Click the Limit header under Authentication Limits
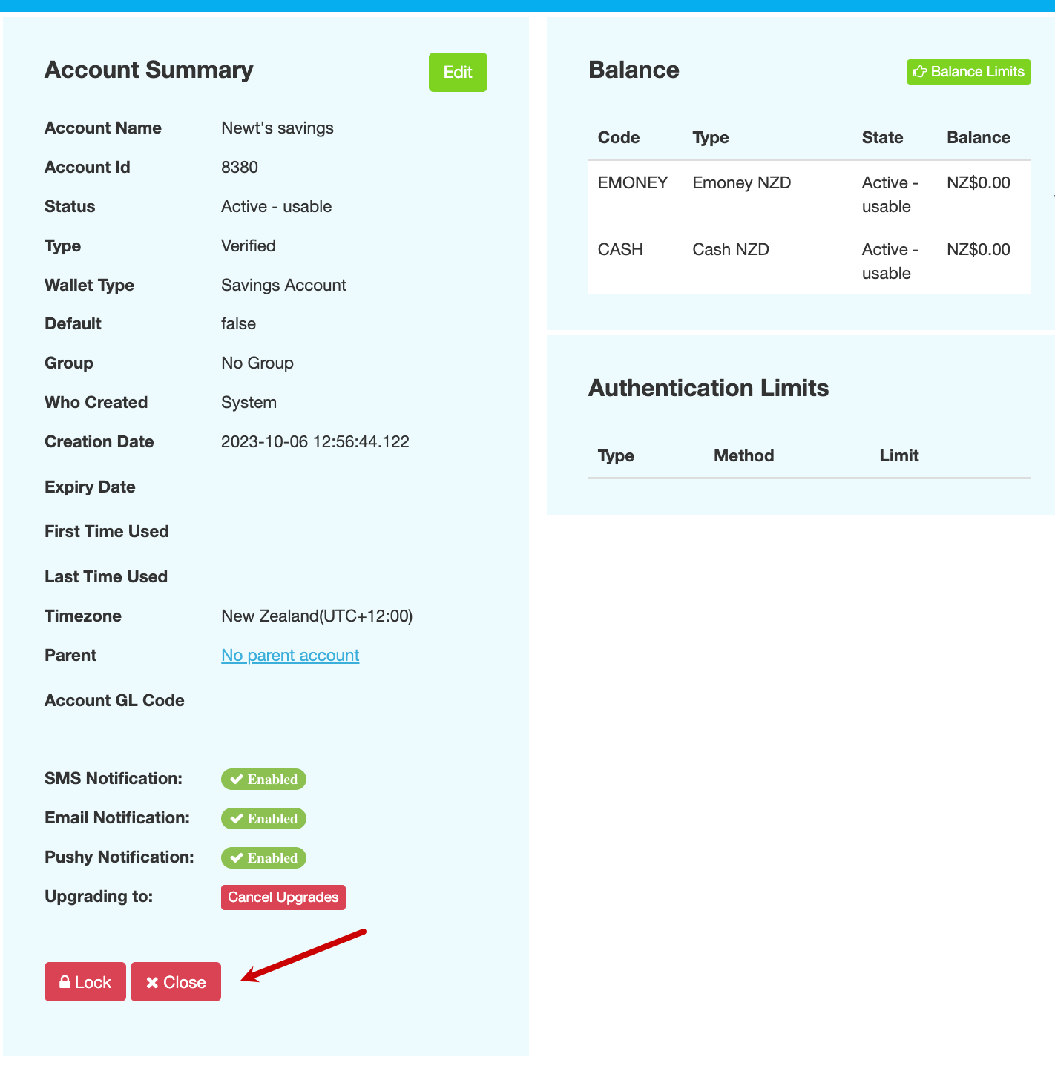 coord(898,456)
